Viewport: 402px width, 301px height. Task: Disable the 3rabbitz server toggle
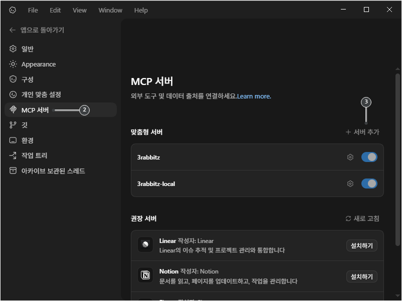(x=369, y=157)
